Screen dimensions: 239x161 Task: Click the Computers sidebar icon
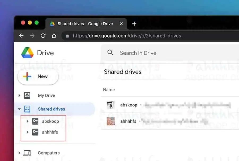click(27, 152)
